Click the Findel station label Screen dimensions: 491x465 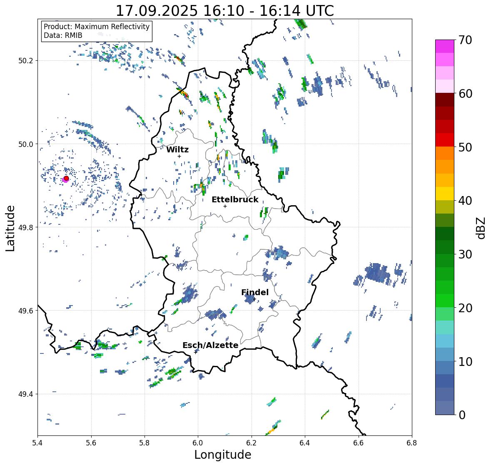[x=254, y=292]
